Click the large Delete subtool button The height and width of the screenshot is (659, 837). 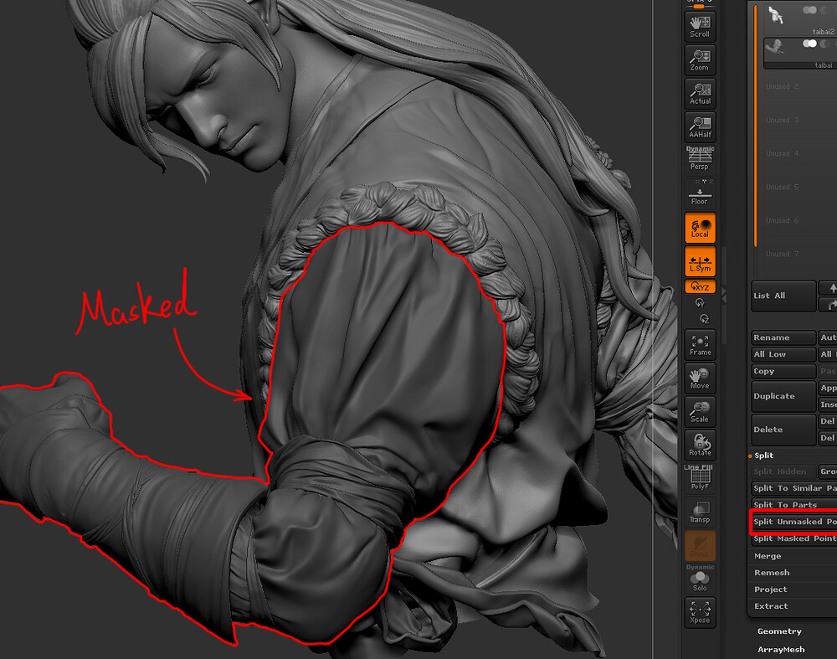click(x=783, y=430)
